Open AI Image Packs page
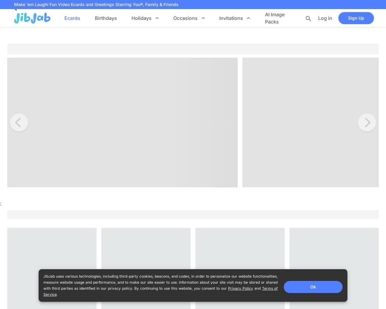The image size is (386, 309). tap(274, 18)
